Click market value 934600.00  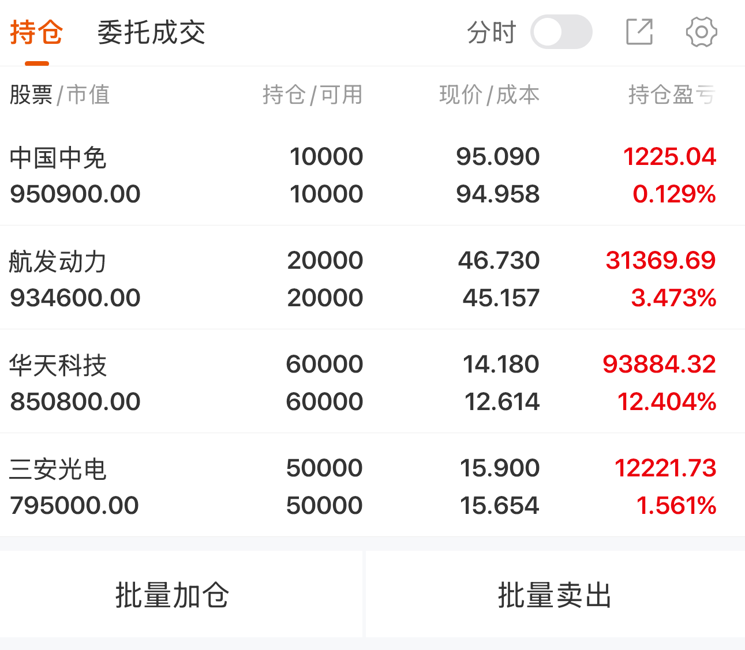coord(75,298)
